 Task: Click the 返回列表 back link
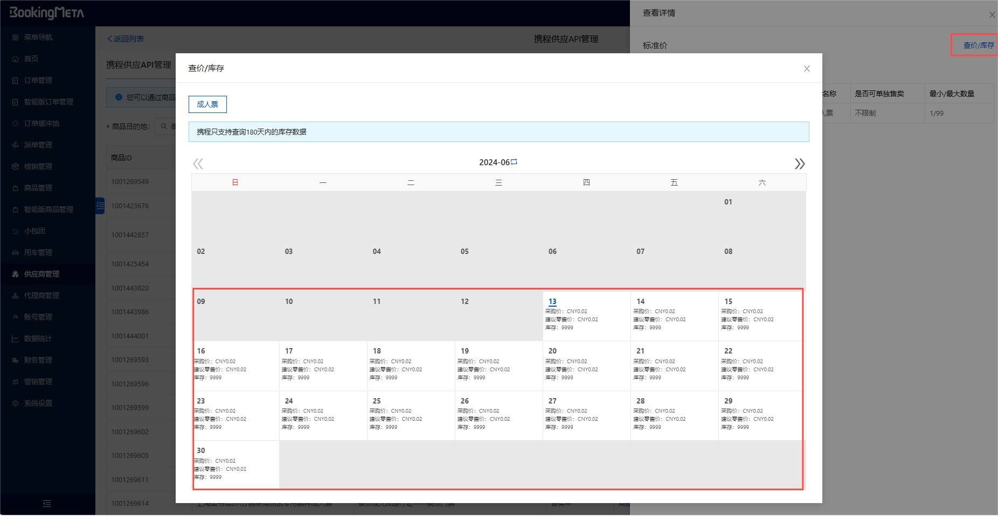[x=126, y=39]
